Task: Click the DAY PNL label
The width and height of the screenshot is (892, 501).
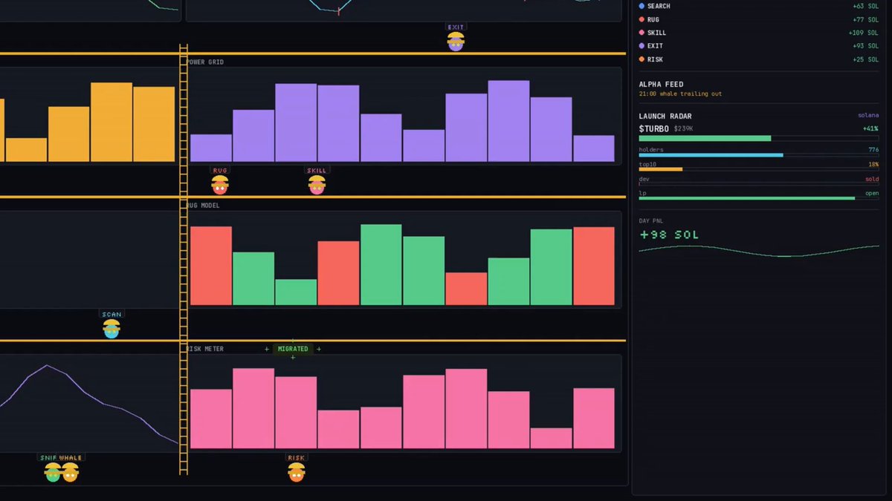Action: tap(650, 221)
